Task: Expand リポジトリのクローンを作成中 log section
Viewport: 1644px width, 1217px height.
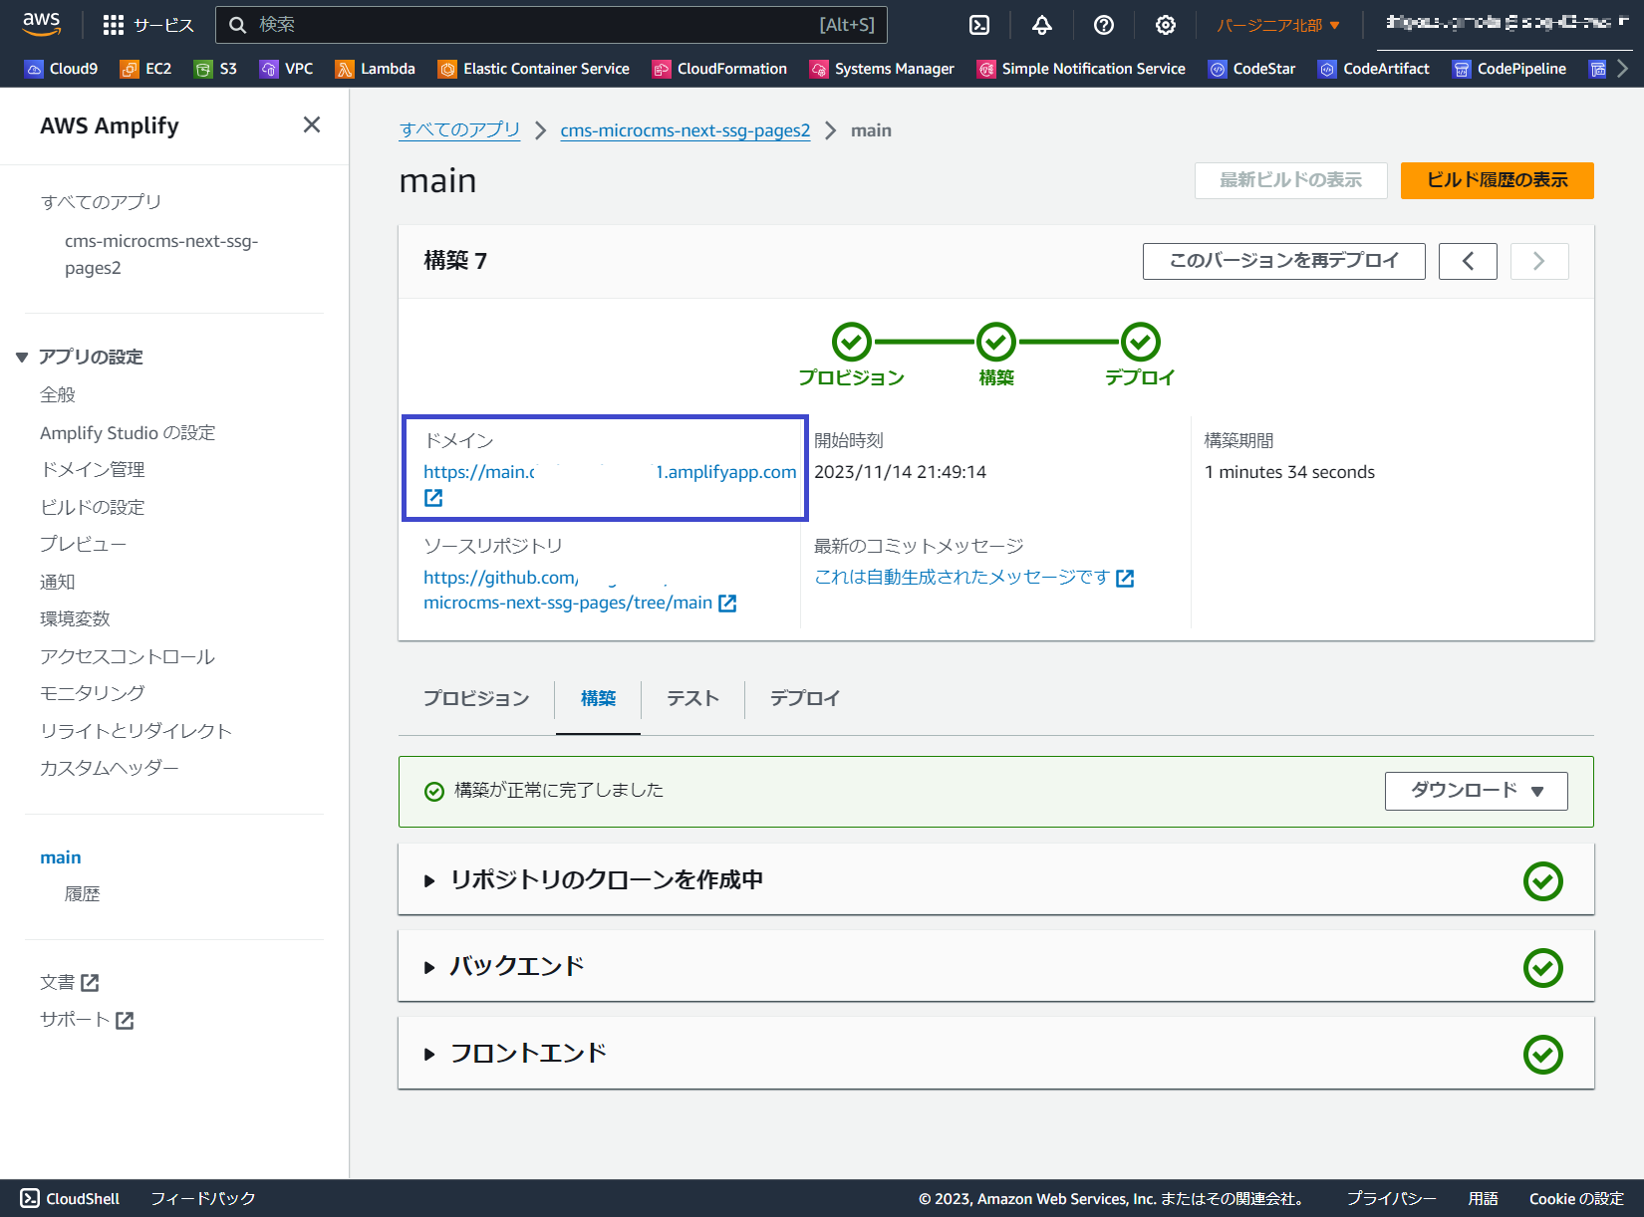Action: tap(429, 880)
